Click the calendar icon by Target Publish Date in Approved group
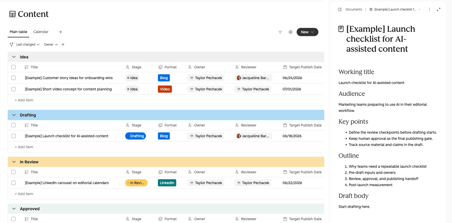Image resolution: width=452 pixels, height=223 pixels. 285,219
